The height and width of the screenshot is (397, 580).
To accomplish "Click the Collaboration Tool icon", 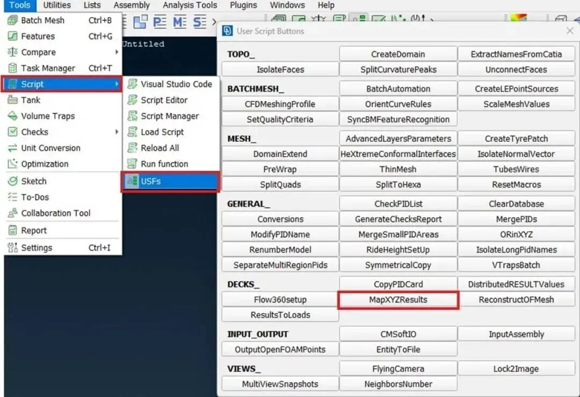I will 12,213.
